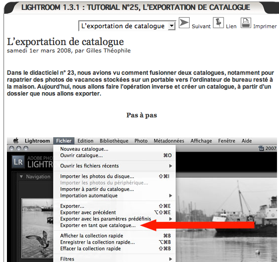Open the Affichage menu

201,141
